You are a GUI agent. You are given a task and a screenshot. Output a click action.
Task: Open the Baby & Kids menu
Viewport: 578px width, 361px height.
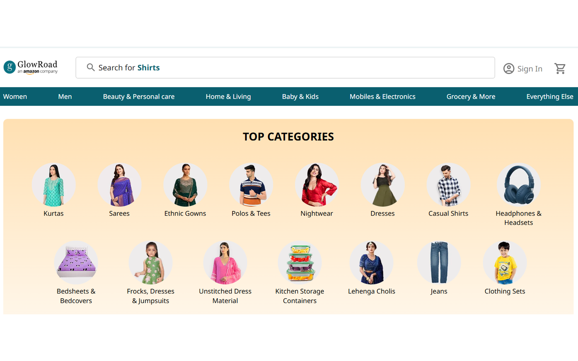[300, 97]
